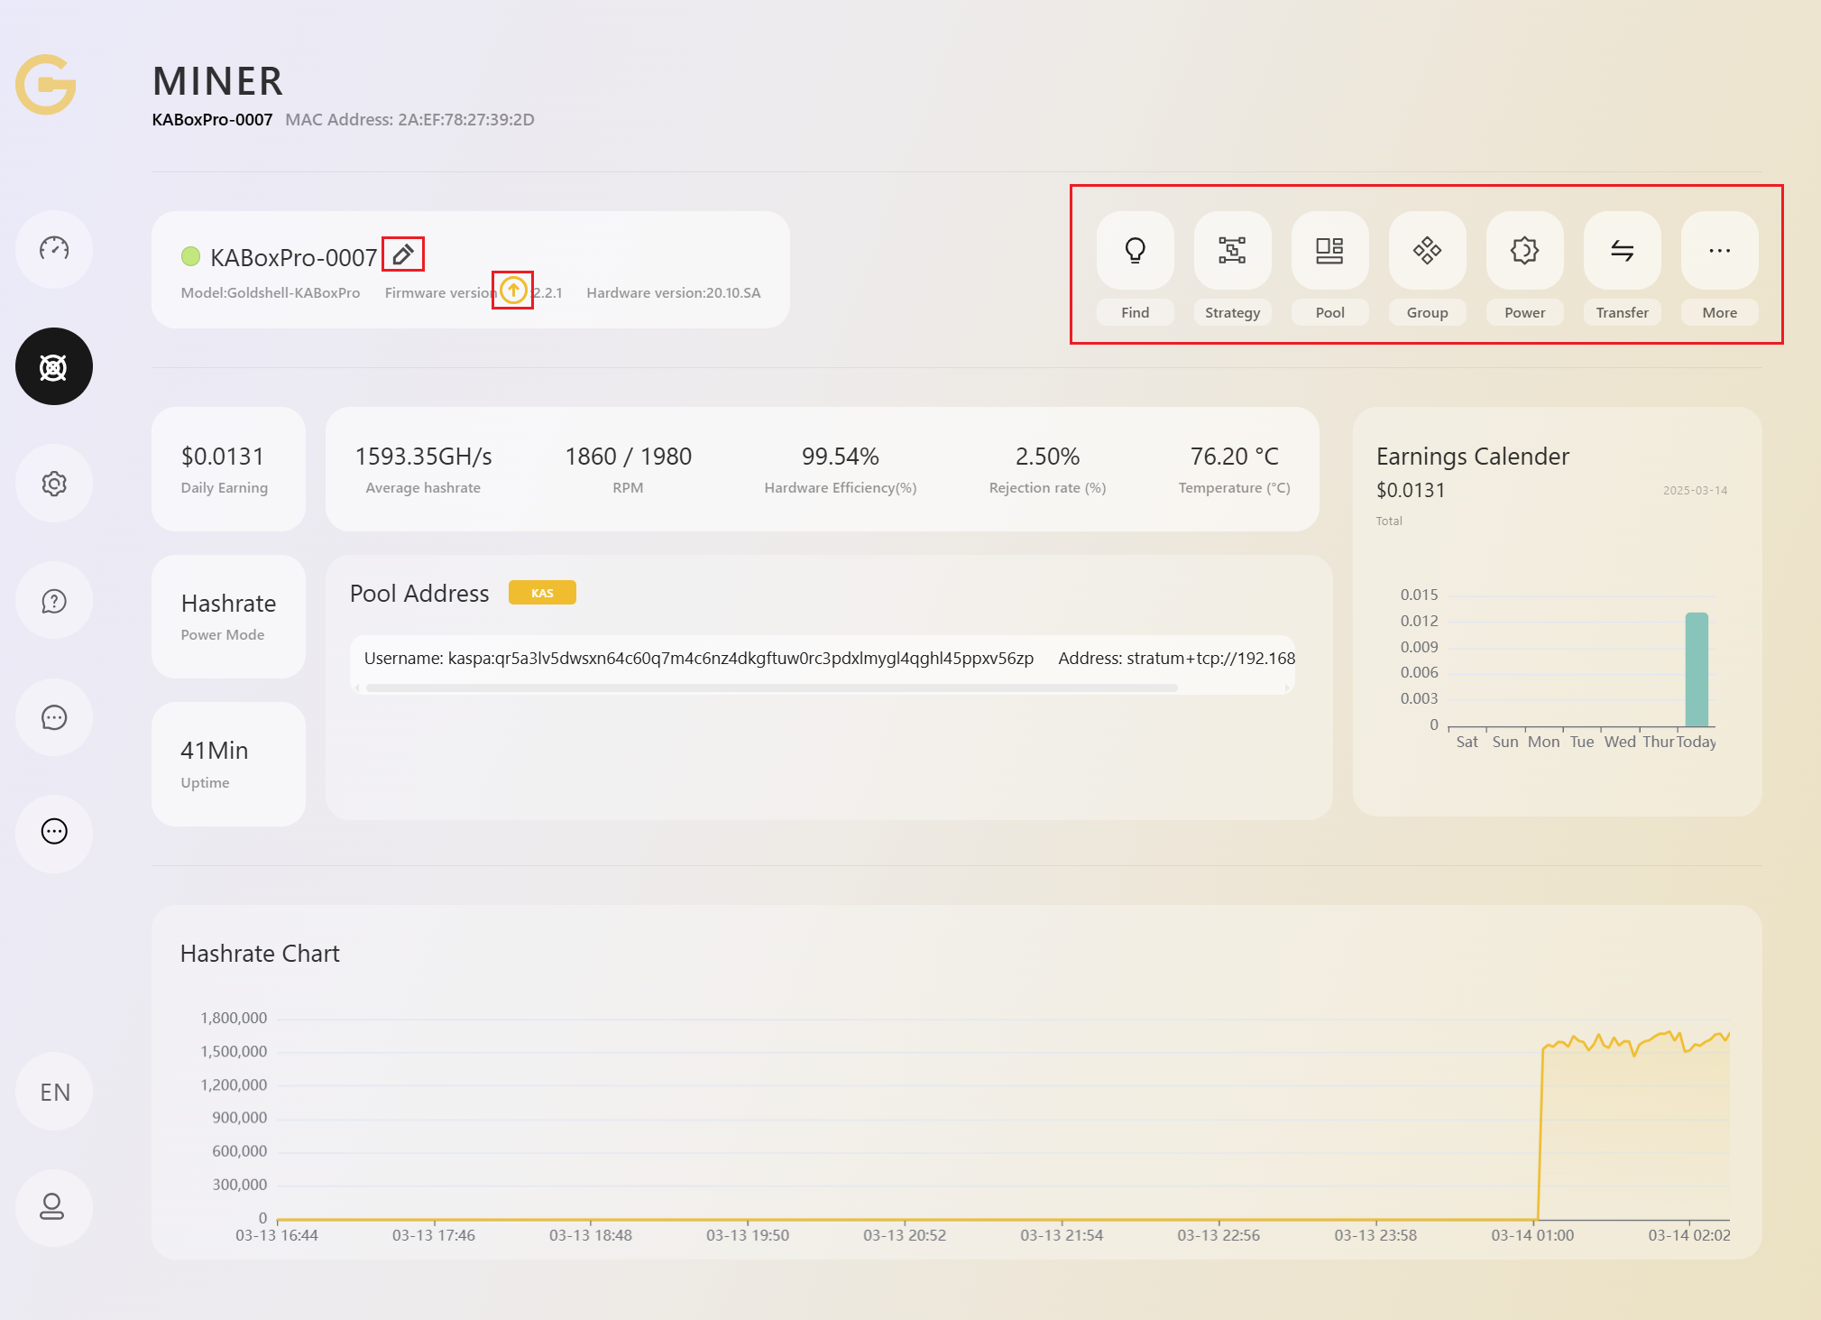Click the More three-dots icon
This screenshot has width=1821, height=1320.
coord(1720,250)
